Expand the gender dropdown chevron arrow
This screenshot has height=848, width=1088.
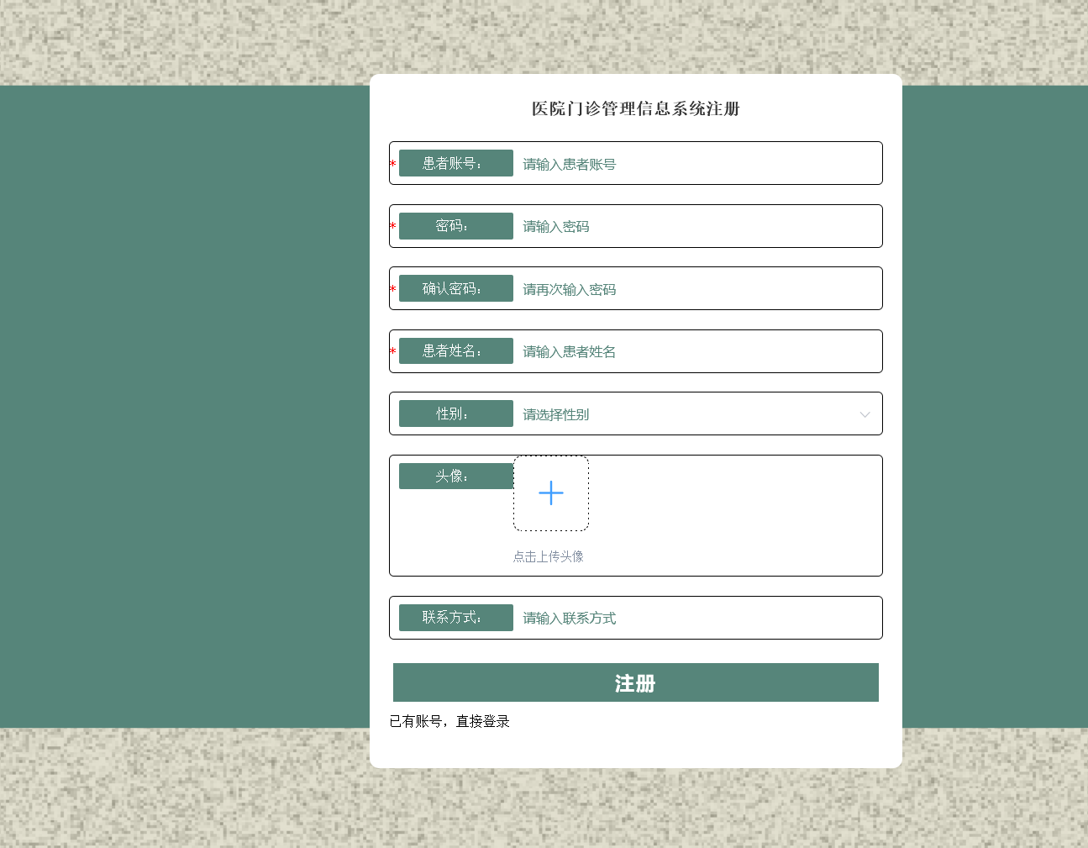[x=865, y=414]
